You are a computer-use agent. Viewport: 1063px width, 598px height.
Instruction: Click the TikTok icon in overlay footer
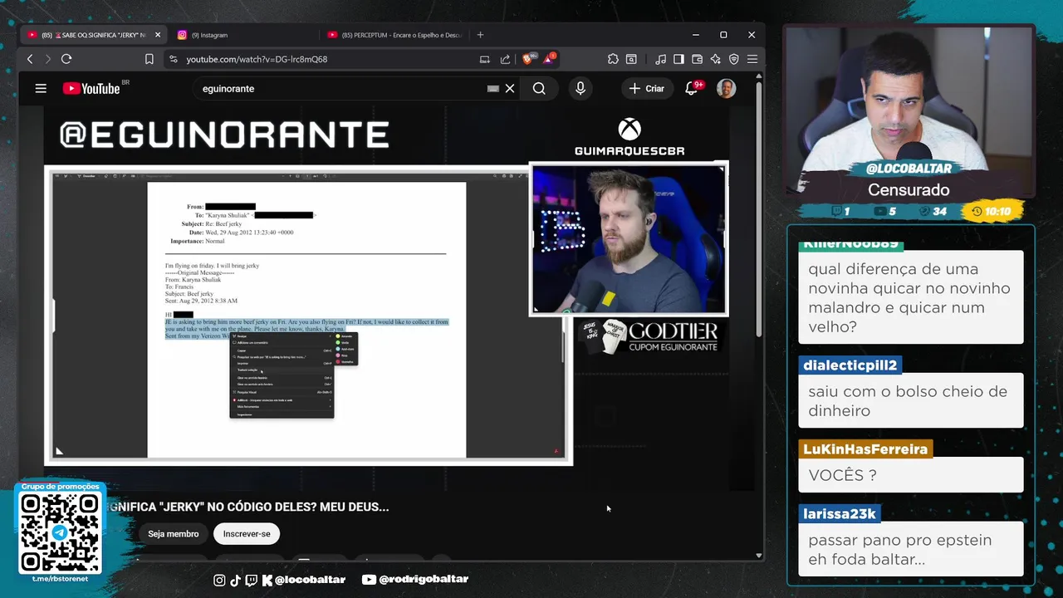point(235,580)
